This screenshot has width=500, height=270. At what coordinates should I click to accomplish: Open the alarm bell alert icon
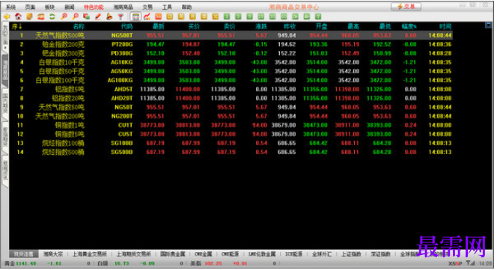point(109,16)
